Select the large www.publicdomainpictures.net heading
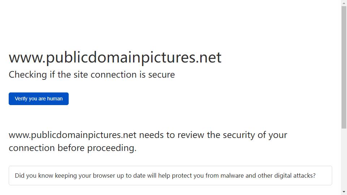347x195 pixels. tap(115, 57)
